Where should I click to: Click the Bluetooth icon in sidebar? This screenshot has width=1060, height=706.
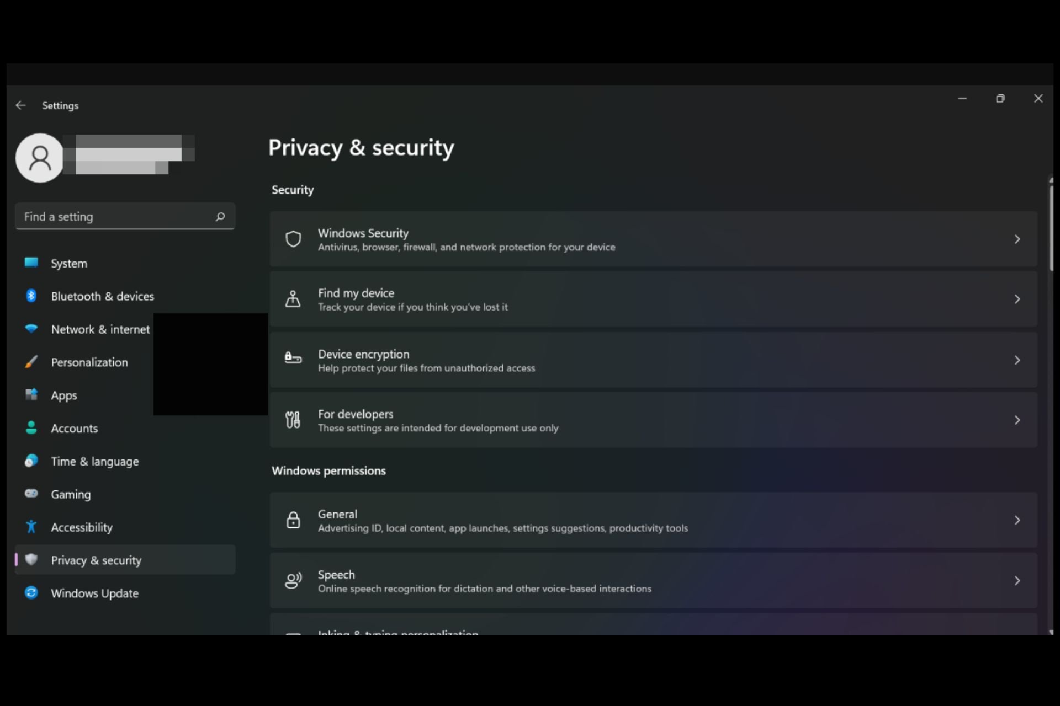pos(31,296)
